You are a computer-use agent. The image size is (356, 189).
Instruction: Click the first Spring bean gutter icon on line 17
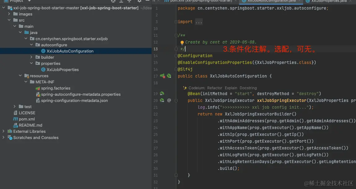click(162, 76)
